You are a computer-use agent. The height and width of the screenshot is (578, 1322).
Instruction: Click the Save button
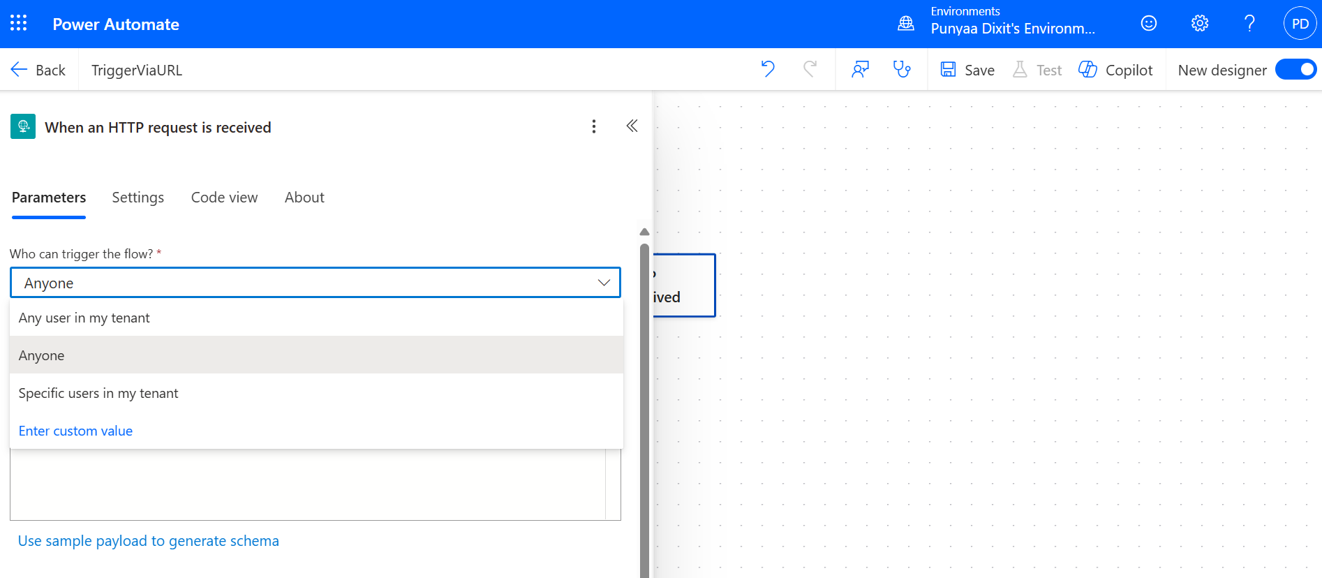click(x=967, y=70)
